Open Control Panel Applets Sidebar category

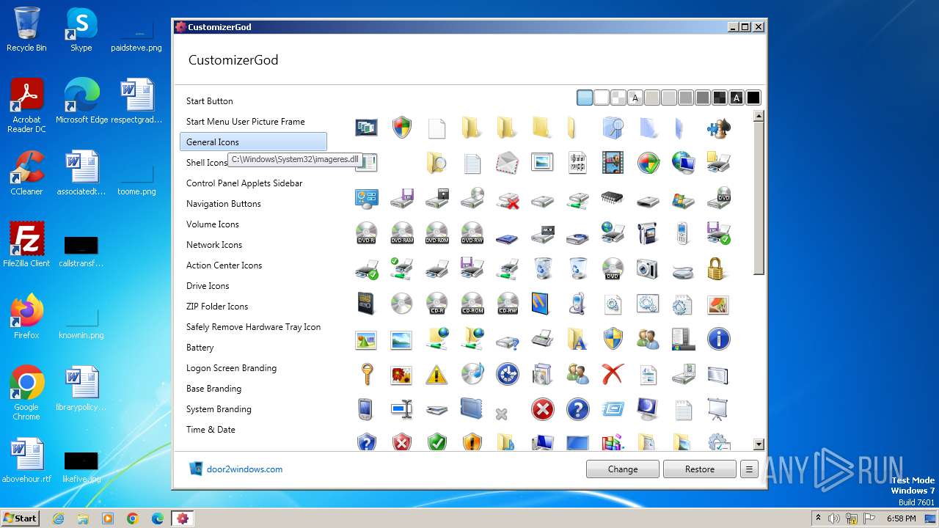244,183
